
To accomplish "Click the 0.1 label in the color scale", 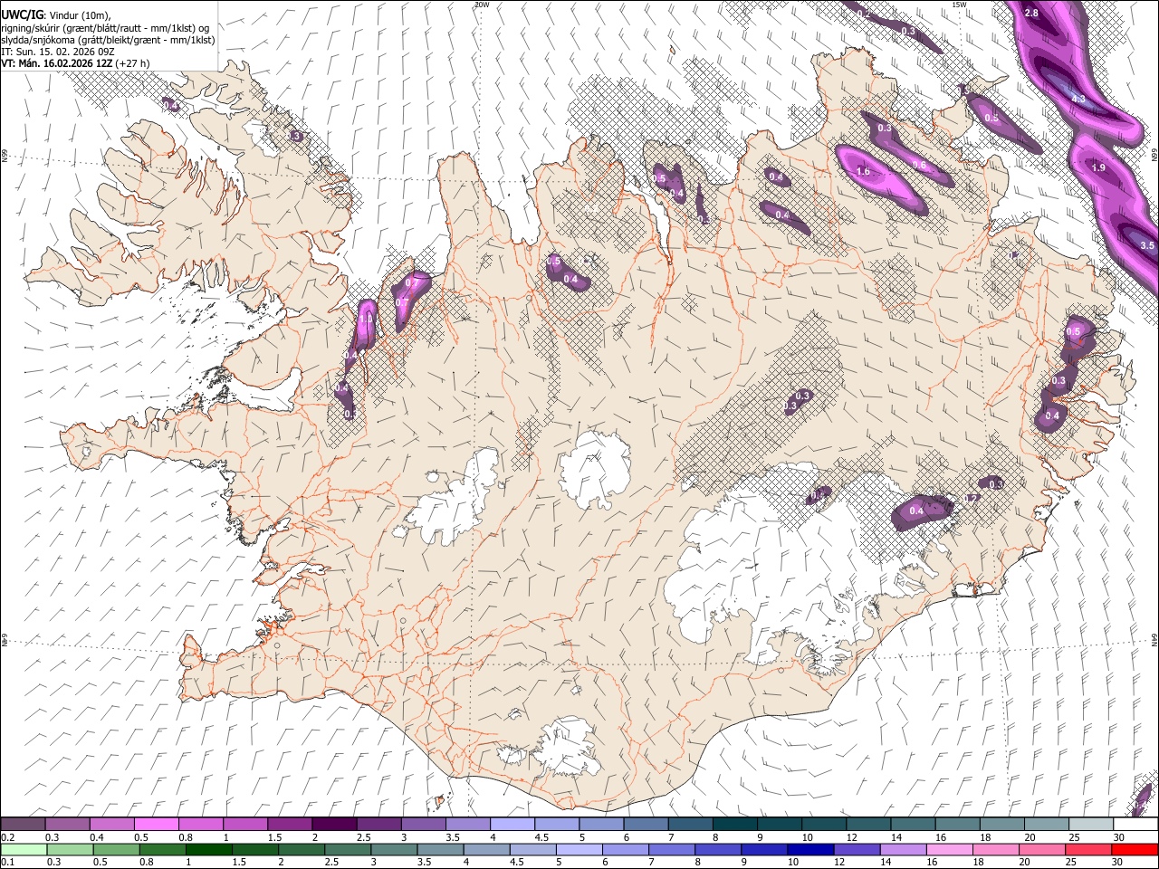I will coord(7,863).
